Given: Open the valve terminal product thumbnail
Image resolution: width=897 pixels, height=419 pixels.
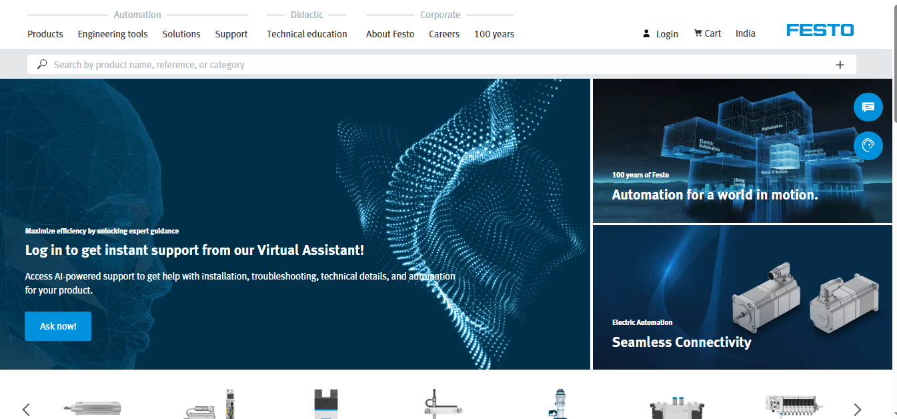Looking at the screenshot, I should pos(795,406).
